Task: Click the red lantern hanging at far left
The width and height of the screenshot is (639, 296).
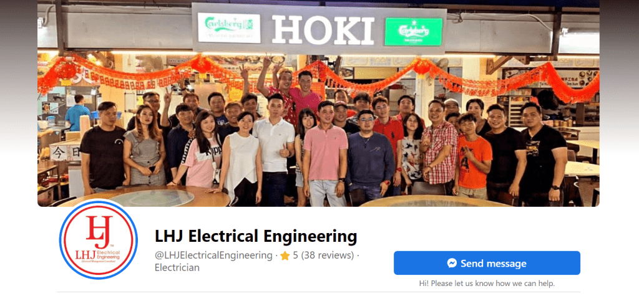Action: (x=66, y=70)
